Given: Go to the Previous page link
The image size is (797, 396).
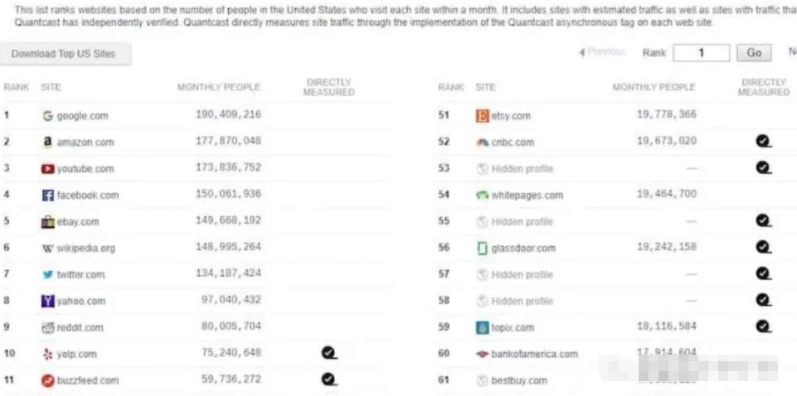Looking at the screenshot, I should 603,52.
